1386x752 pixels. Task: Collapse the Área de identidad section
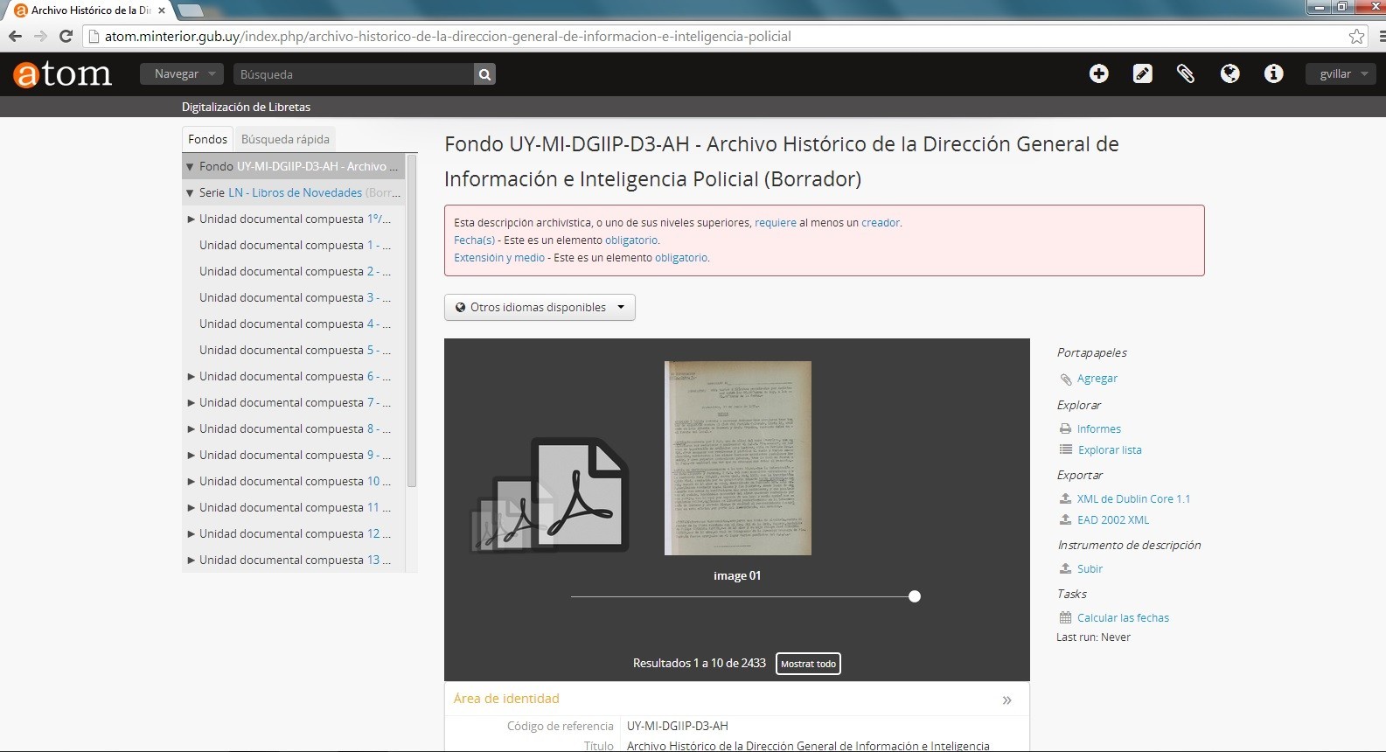[1006, 700]
